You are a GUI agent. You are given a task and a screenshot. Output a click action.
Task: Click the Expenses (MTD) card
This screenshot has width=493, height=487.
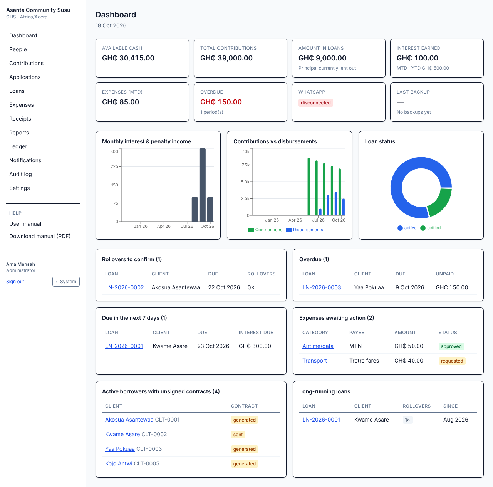click(x=142, y=102)
